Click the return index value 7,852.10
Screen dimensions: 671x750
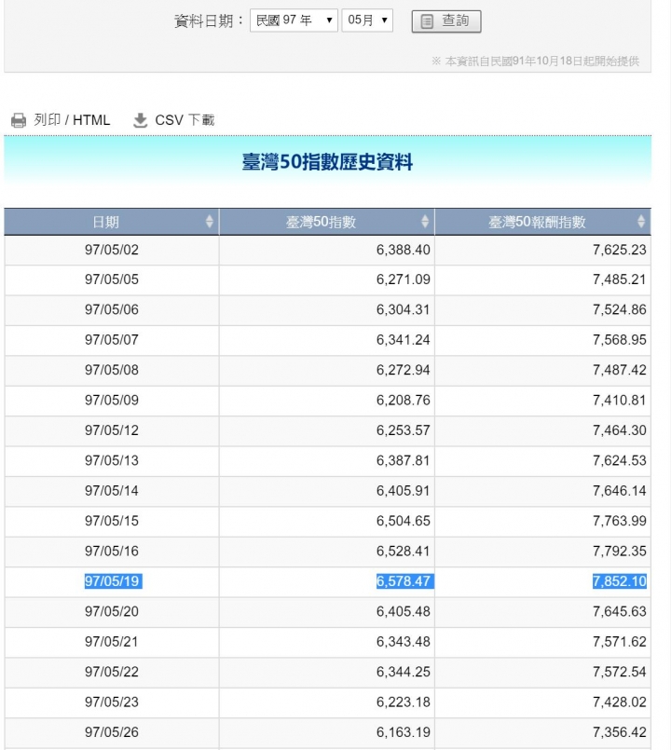tap(620, 581)
